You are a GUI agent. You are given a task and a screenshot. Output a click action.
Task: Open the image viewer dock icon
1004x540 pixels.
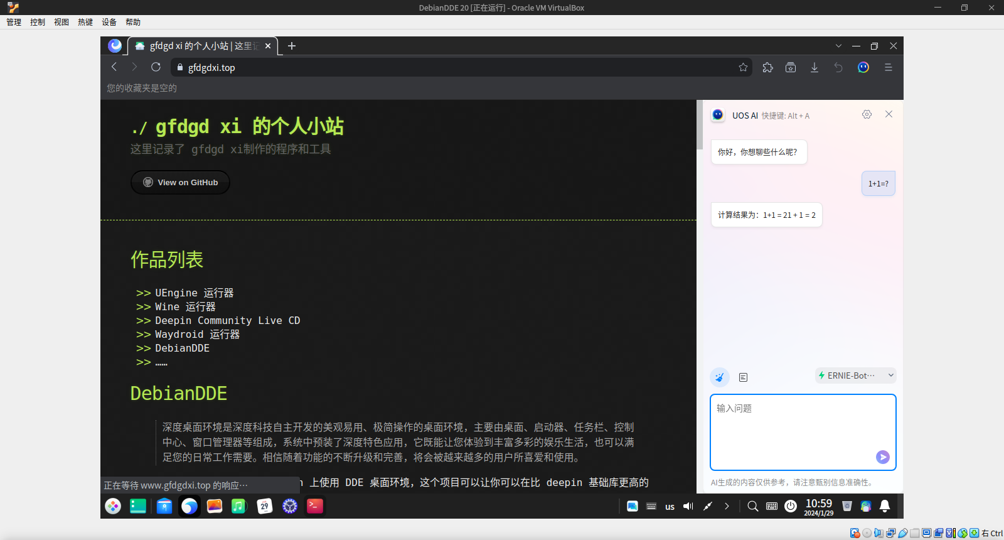pos(215,506)
